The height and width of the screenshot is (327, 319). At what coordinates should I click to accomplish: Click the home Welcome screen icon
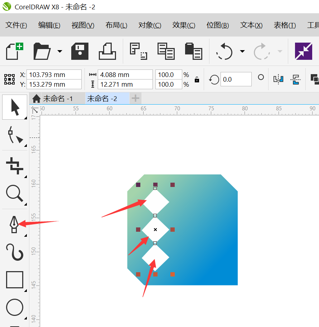coord(37,98)
